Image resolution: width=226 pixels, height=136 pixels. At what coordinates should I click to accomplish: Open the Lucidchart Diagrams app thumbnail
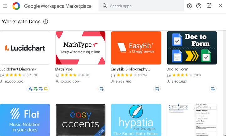pos(25,48)
